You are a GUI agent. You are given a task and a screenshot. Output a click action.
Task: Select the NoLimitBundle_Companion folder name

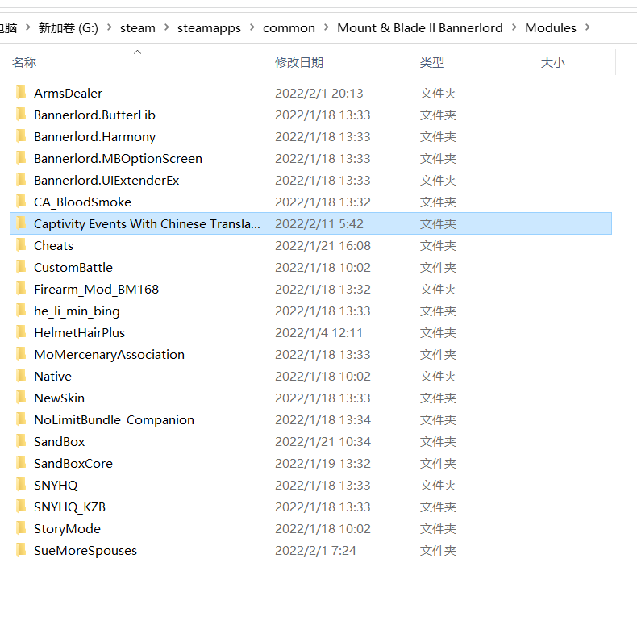coord(114,420)
